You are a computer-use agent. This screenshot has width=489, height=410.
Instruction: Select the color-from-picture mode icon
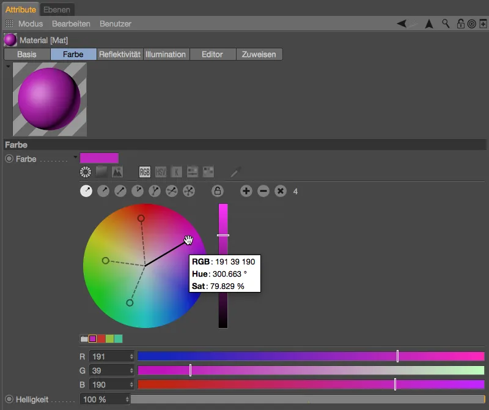(x=117, y=172)
